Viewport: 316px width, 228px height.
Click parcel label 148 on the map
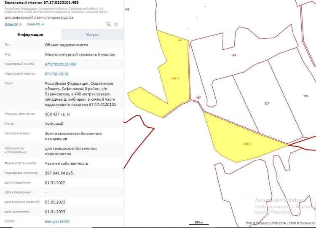127,9
